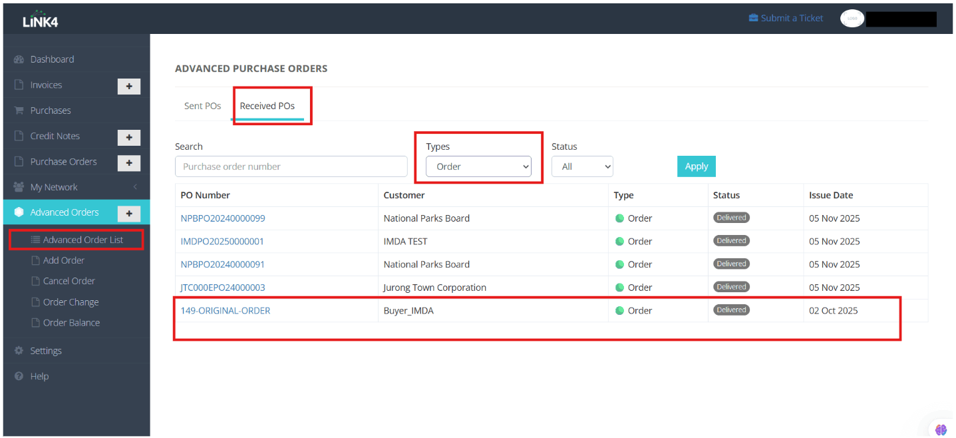Switch to the Sent POs tab
This screenshot has width=956, height=438.
click(202, 106)
